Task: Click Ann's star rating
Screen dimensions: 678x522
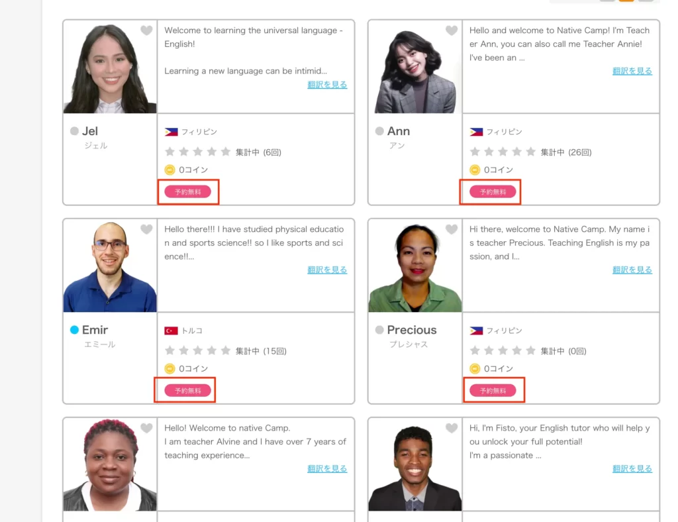Action: [x=503, y=152]
